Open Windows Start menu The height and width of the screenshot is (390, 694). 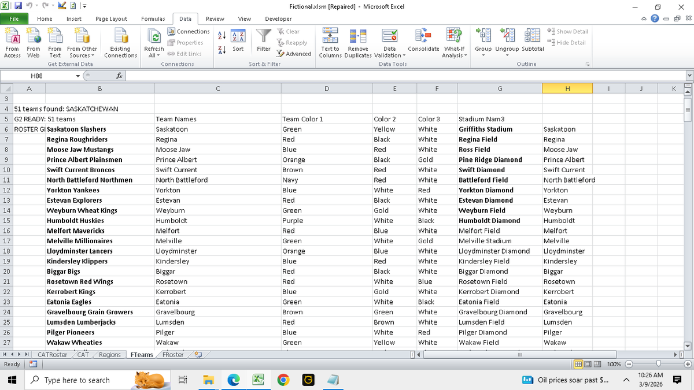[12, 380]
